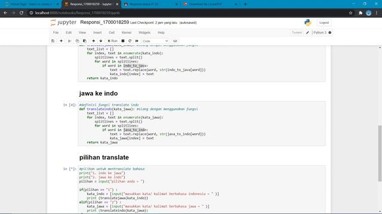Viewport: 382px width, 214px height.
Task: Click the In [4] cell prompt
Action: point(70,105)
